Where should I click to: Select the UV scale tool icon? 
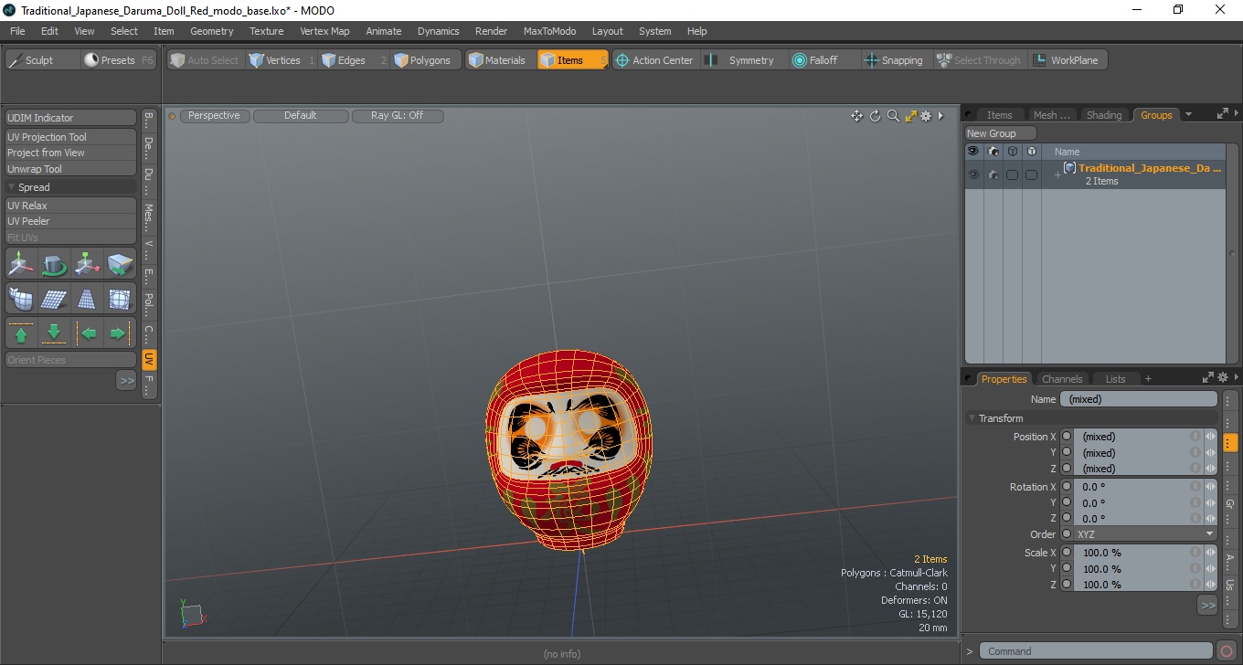click(88, 265)
